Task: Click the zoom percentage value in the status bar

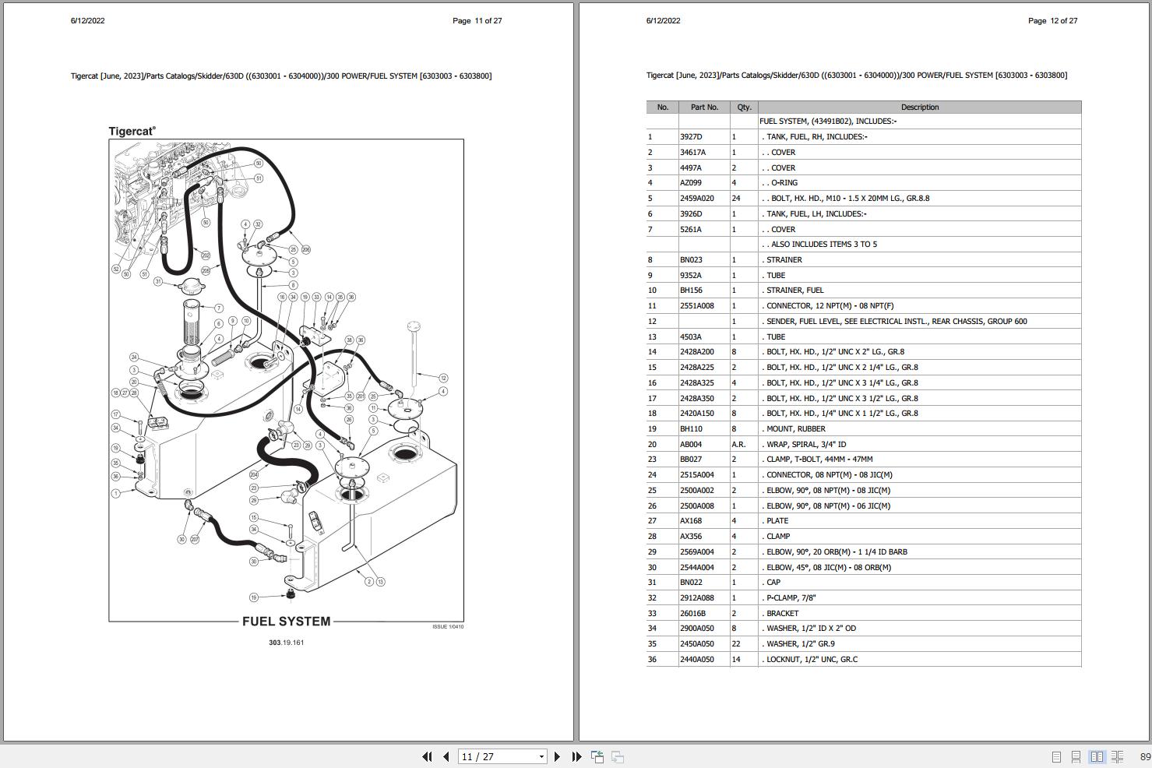Action: 1145,757
